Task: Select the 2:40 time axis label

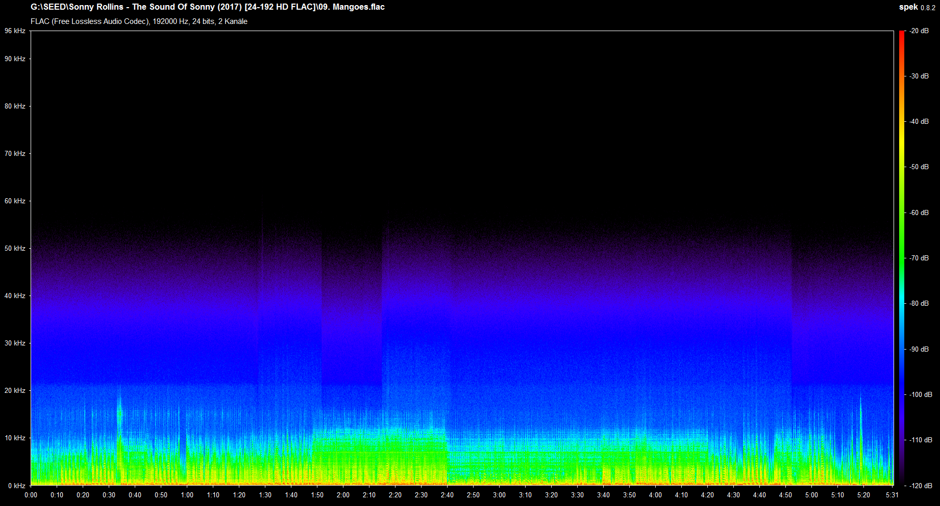Action: pyautogui.click(x=447, y=495)
